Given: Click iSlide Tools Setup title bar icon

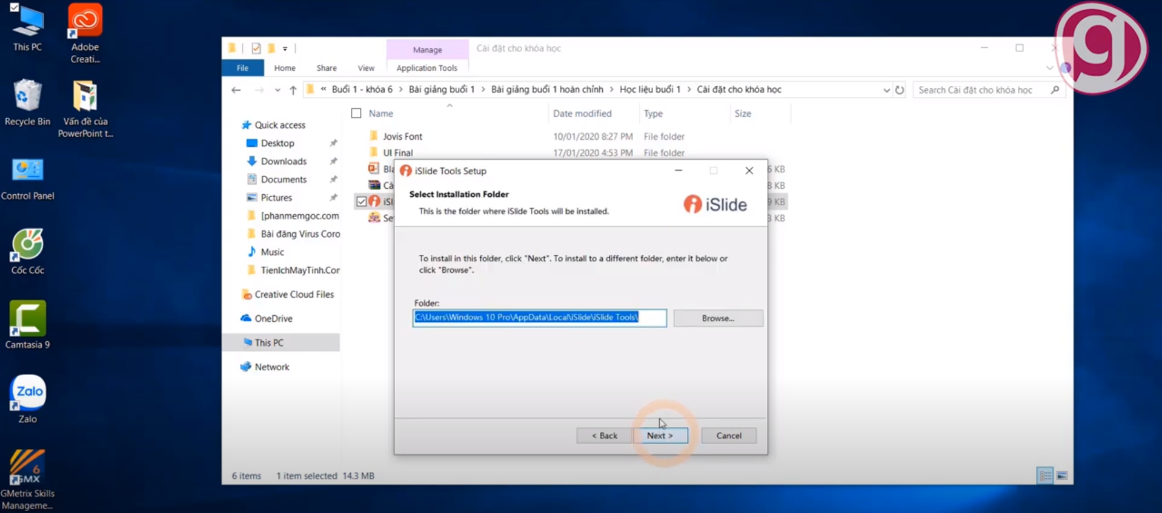Looking at the screenshot, I should click(406, 171).
